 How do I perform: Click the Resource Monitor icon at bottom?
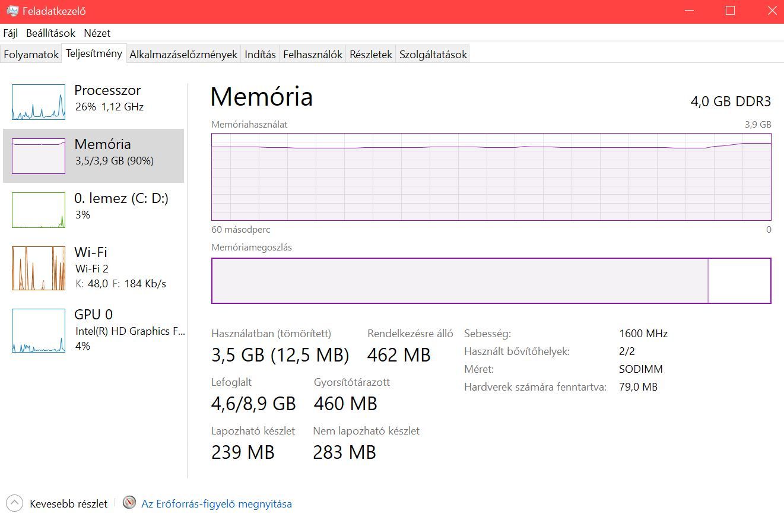click(x=129, y=503)
